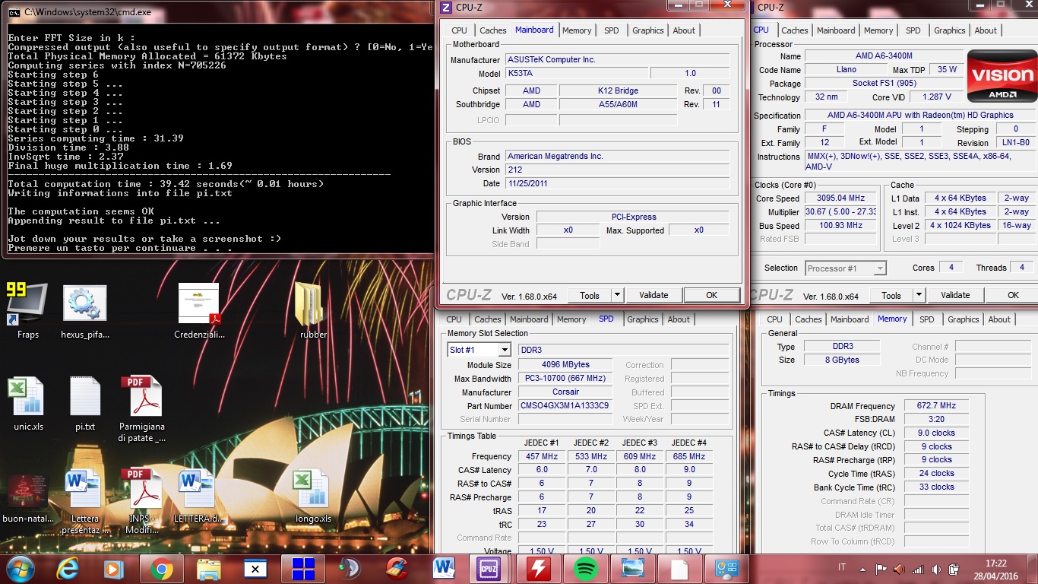Viewport: 1038px width, 584px height.
Task: Click OK in the CPU tab window
Action: pyautogui.click(x=1013, y=295)
